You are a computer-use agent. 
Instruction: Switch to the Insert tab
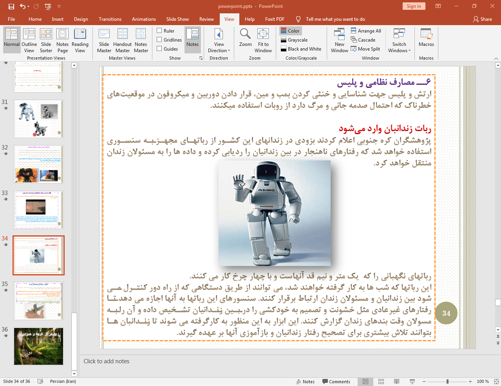pos(58,19)
